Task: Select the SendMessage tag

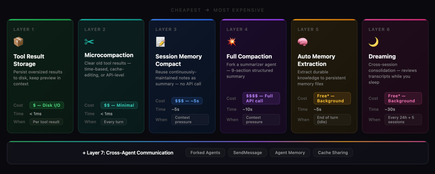Action: 247,153
